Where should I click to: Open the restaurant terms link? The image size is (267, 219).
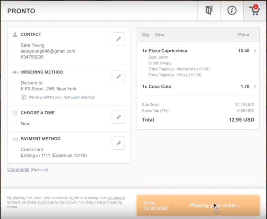pyautogui.click(x=116, y=198)
